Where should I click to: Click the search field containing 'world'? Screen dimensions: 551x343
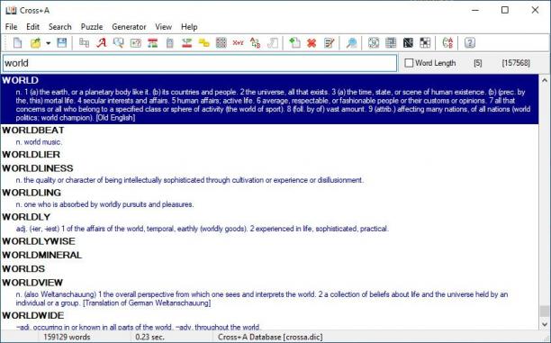[200, 63]
